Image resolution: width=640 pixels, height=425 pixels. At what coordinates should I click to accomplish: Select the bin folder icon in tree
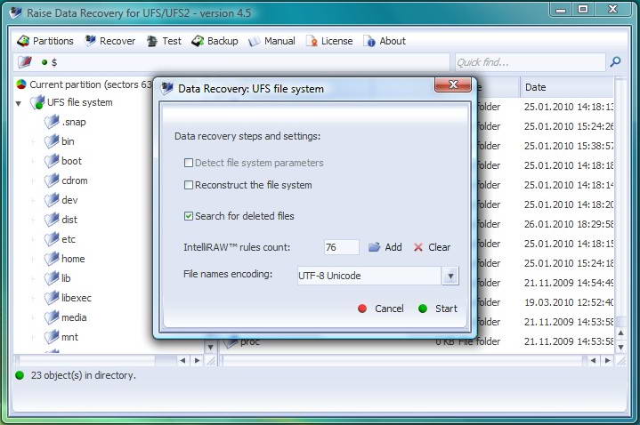[x=52, y=141]
